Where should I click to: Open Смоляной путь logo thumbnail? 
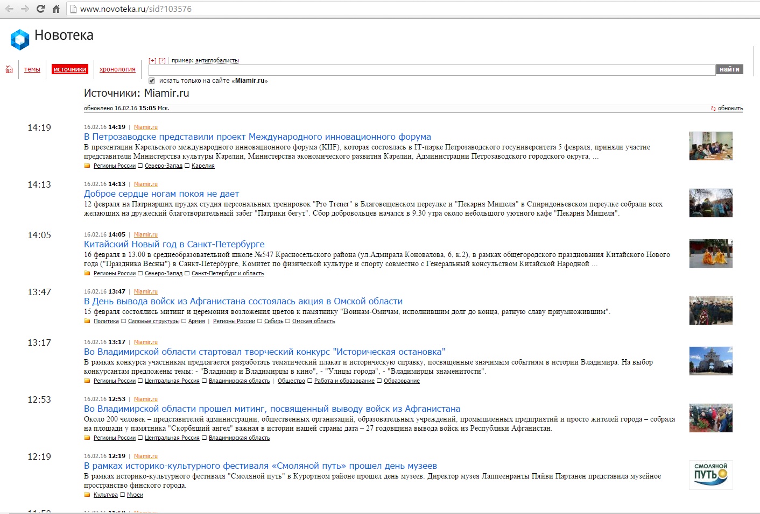coord(711,475)
